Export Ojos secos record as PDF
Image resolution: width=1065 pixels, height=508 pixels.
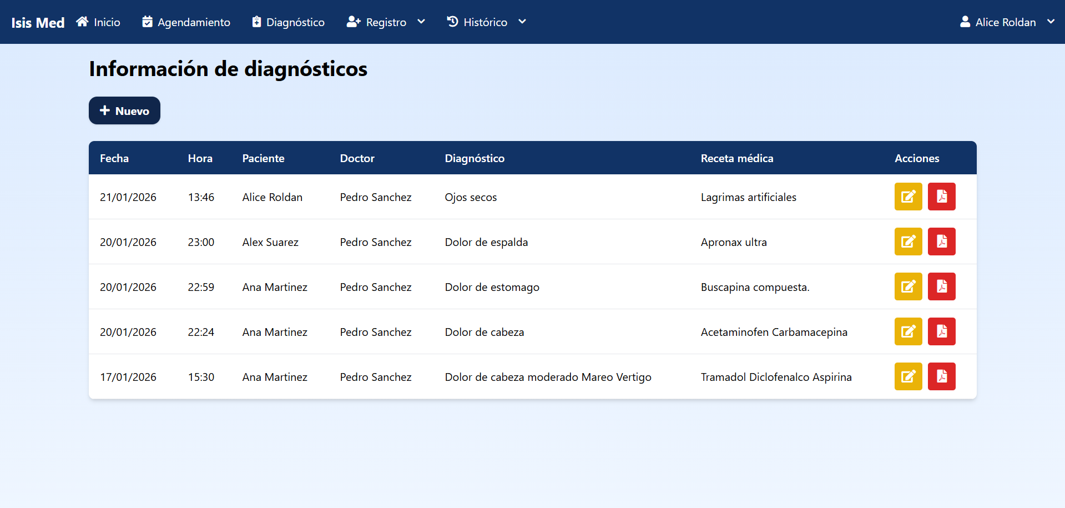(x=941, y=197)
